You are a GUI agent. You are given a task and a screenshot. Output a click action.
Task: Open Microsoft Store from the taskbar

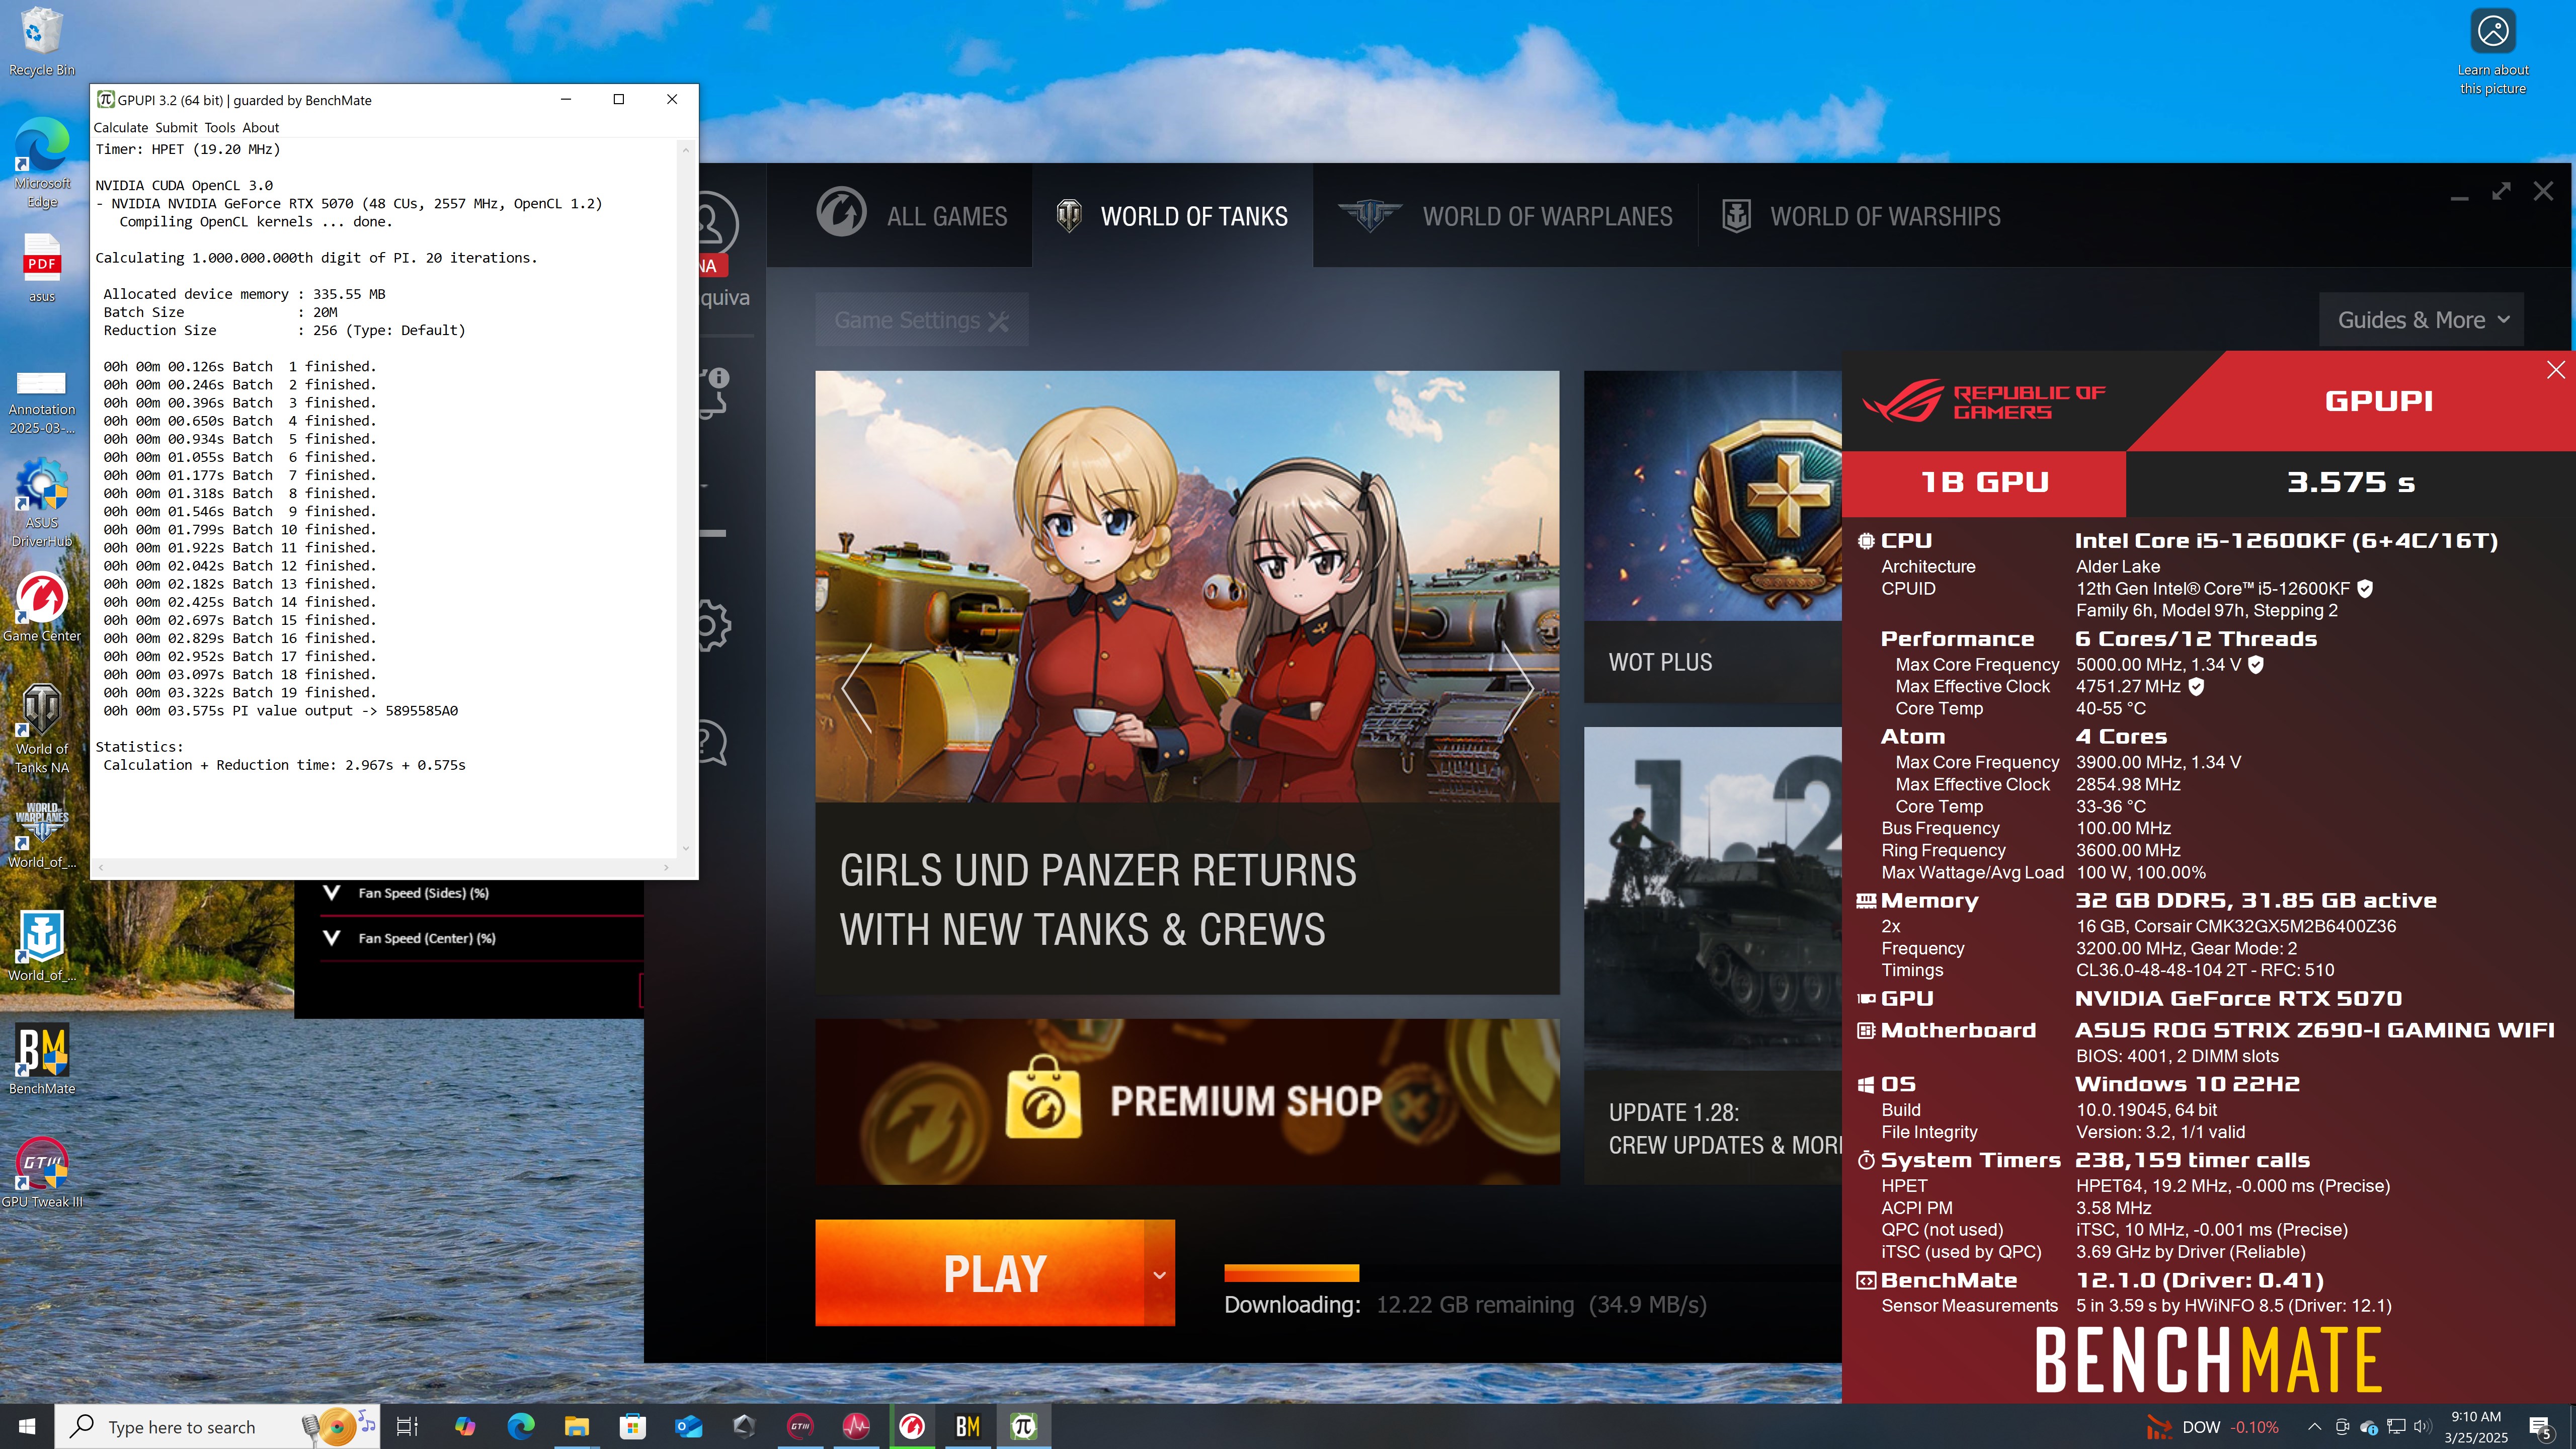[x=633, y=1426]
